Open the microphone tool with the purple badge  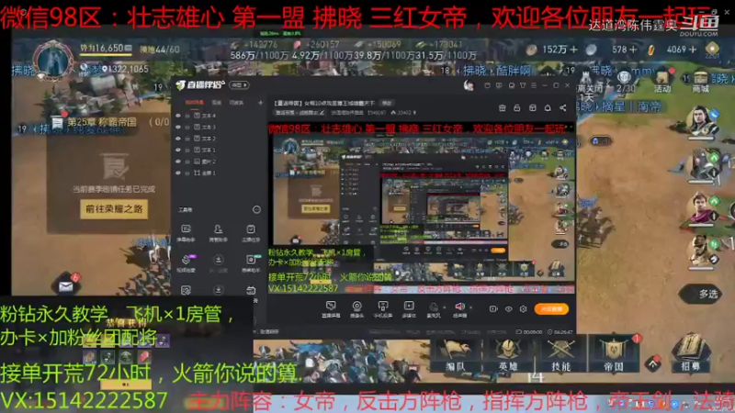(187, 263)
